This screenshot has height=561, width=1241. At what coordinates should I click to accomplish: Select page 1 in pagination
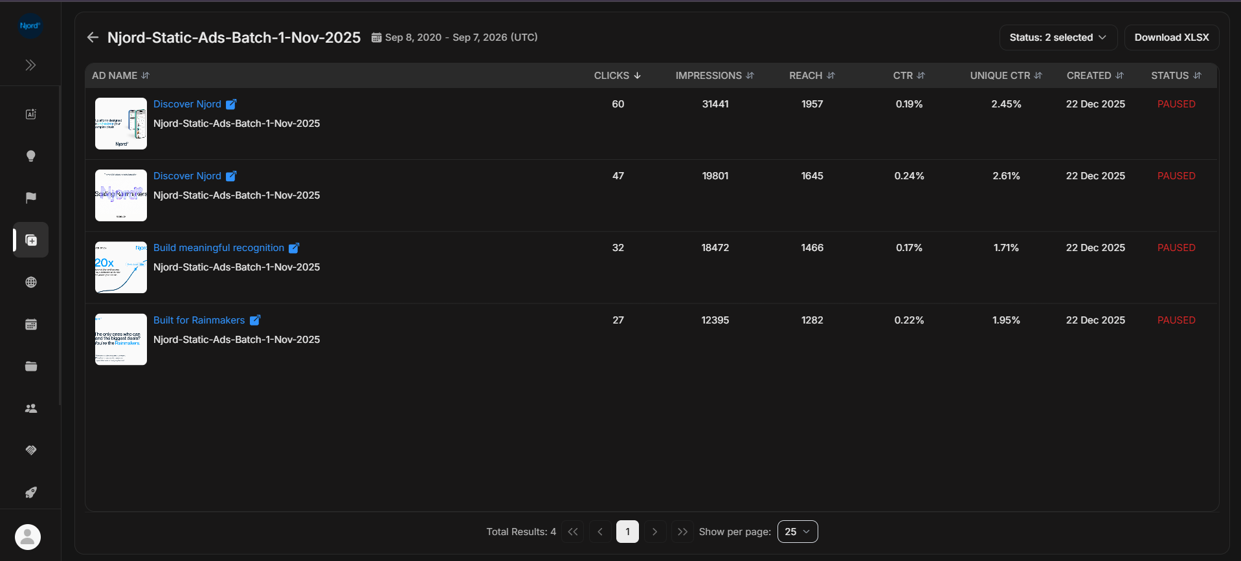pos(627,532)
